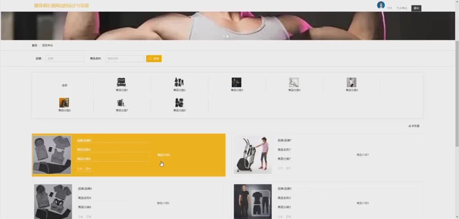Click the yellow 查询 search button
The height and width of the screenshot is (219, 459).
click(154, 59)
